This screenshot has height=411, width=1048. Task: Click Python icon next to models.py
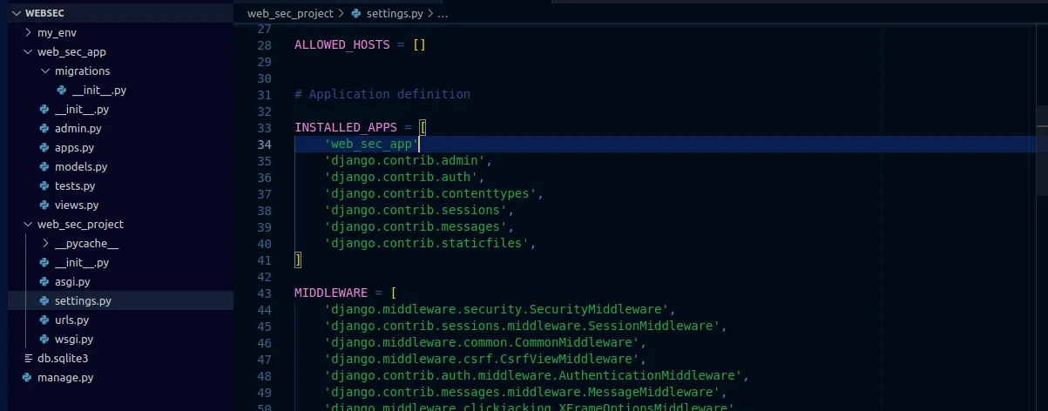click(44, 167)
